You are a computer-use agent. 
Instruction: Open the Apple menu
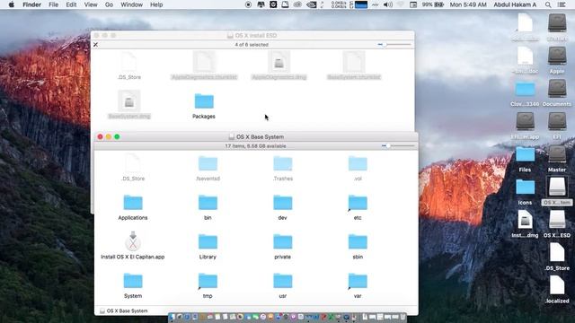click(11, 4)
